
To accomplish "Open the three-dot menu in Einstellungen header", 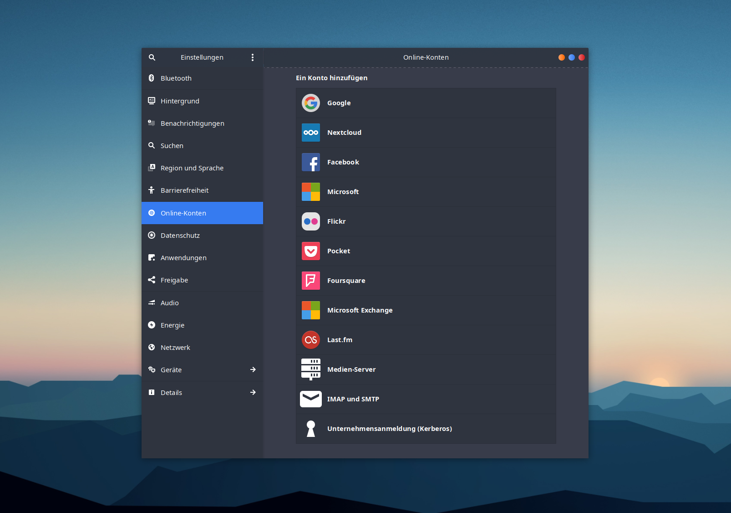I will (x=253, y=57).
